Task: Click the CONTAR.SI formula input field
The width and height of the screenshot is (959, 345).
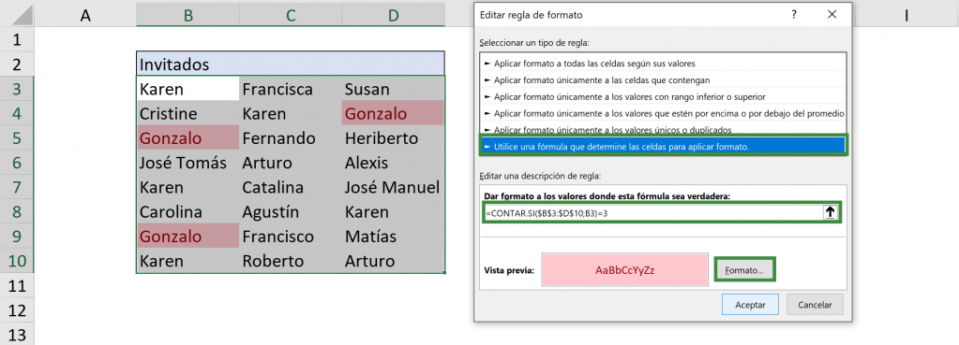Action: click(x=653, y=213)
